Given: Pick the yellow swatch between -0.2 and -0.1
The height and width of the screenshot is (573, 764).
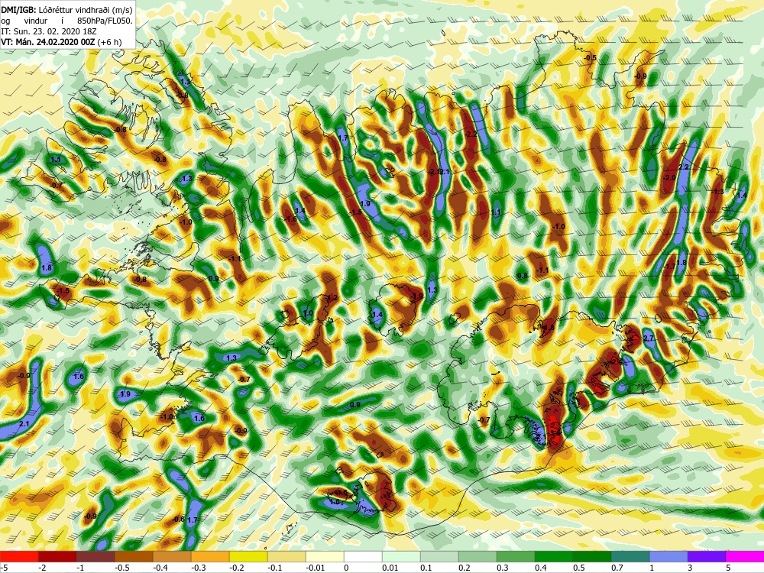Looking at the screenshot, I should pyautogui.click(x=248, y=556).
